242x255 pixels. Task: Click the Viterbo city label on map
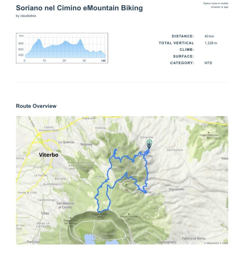tap(49, 155)
